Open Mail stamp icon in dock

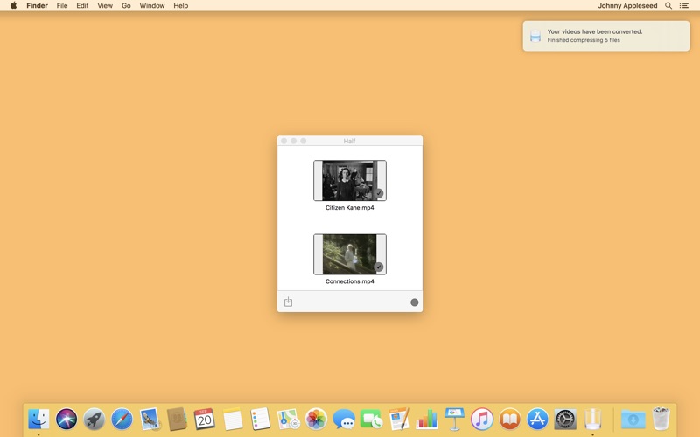coord(150,420)
